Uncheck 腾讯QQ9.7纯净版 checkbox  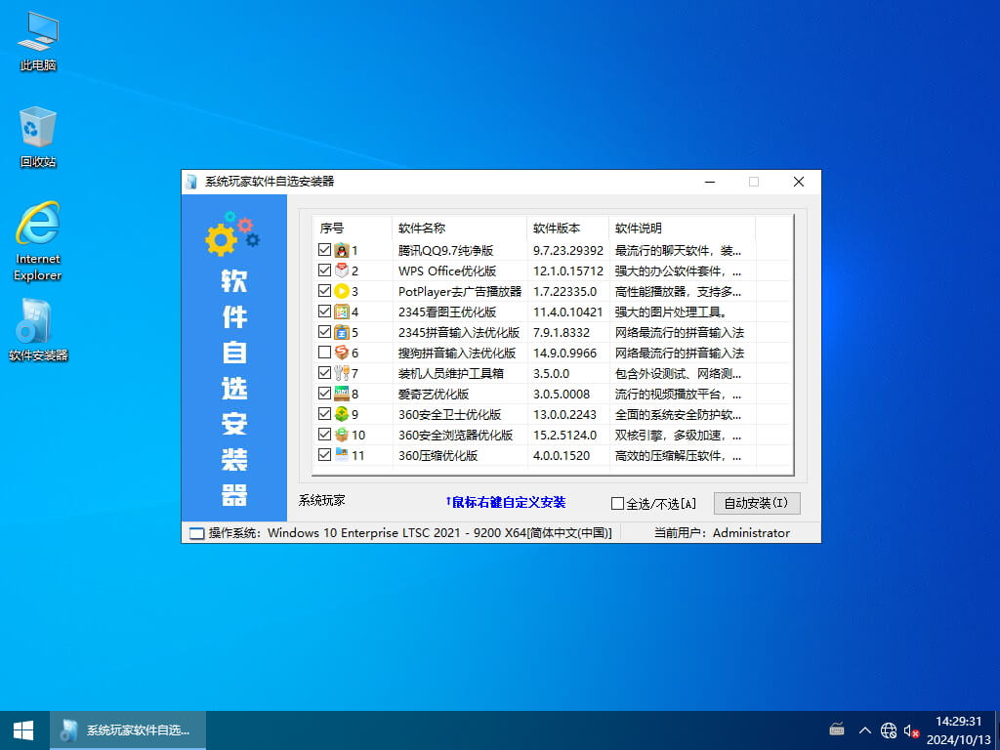tap(324, 250)
